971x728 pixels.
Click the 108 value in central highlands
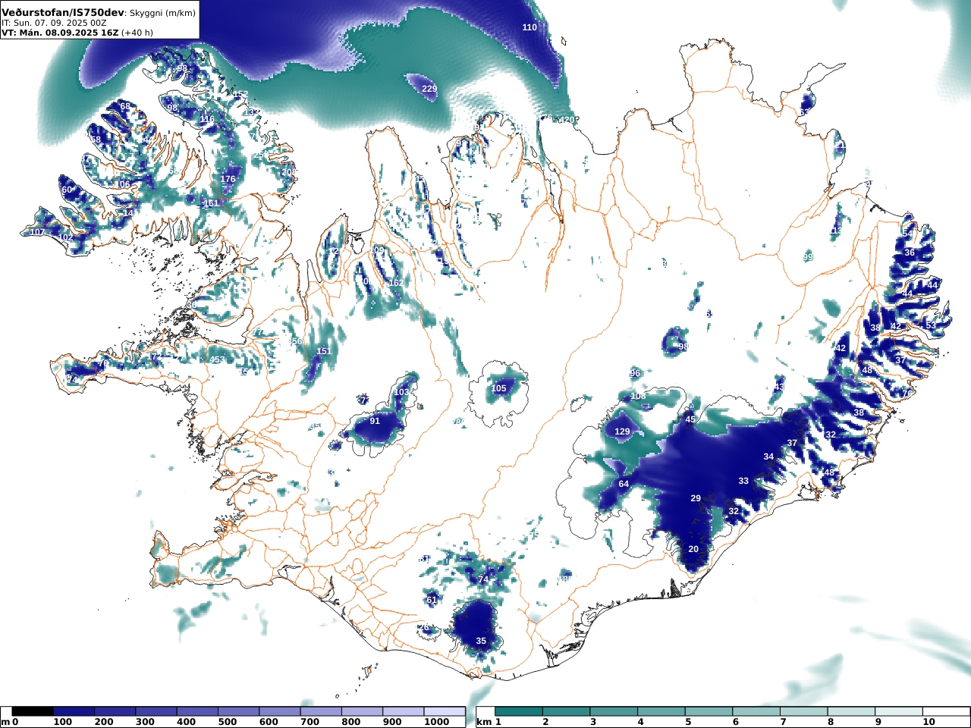pos(639,396)
